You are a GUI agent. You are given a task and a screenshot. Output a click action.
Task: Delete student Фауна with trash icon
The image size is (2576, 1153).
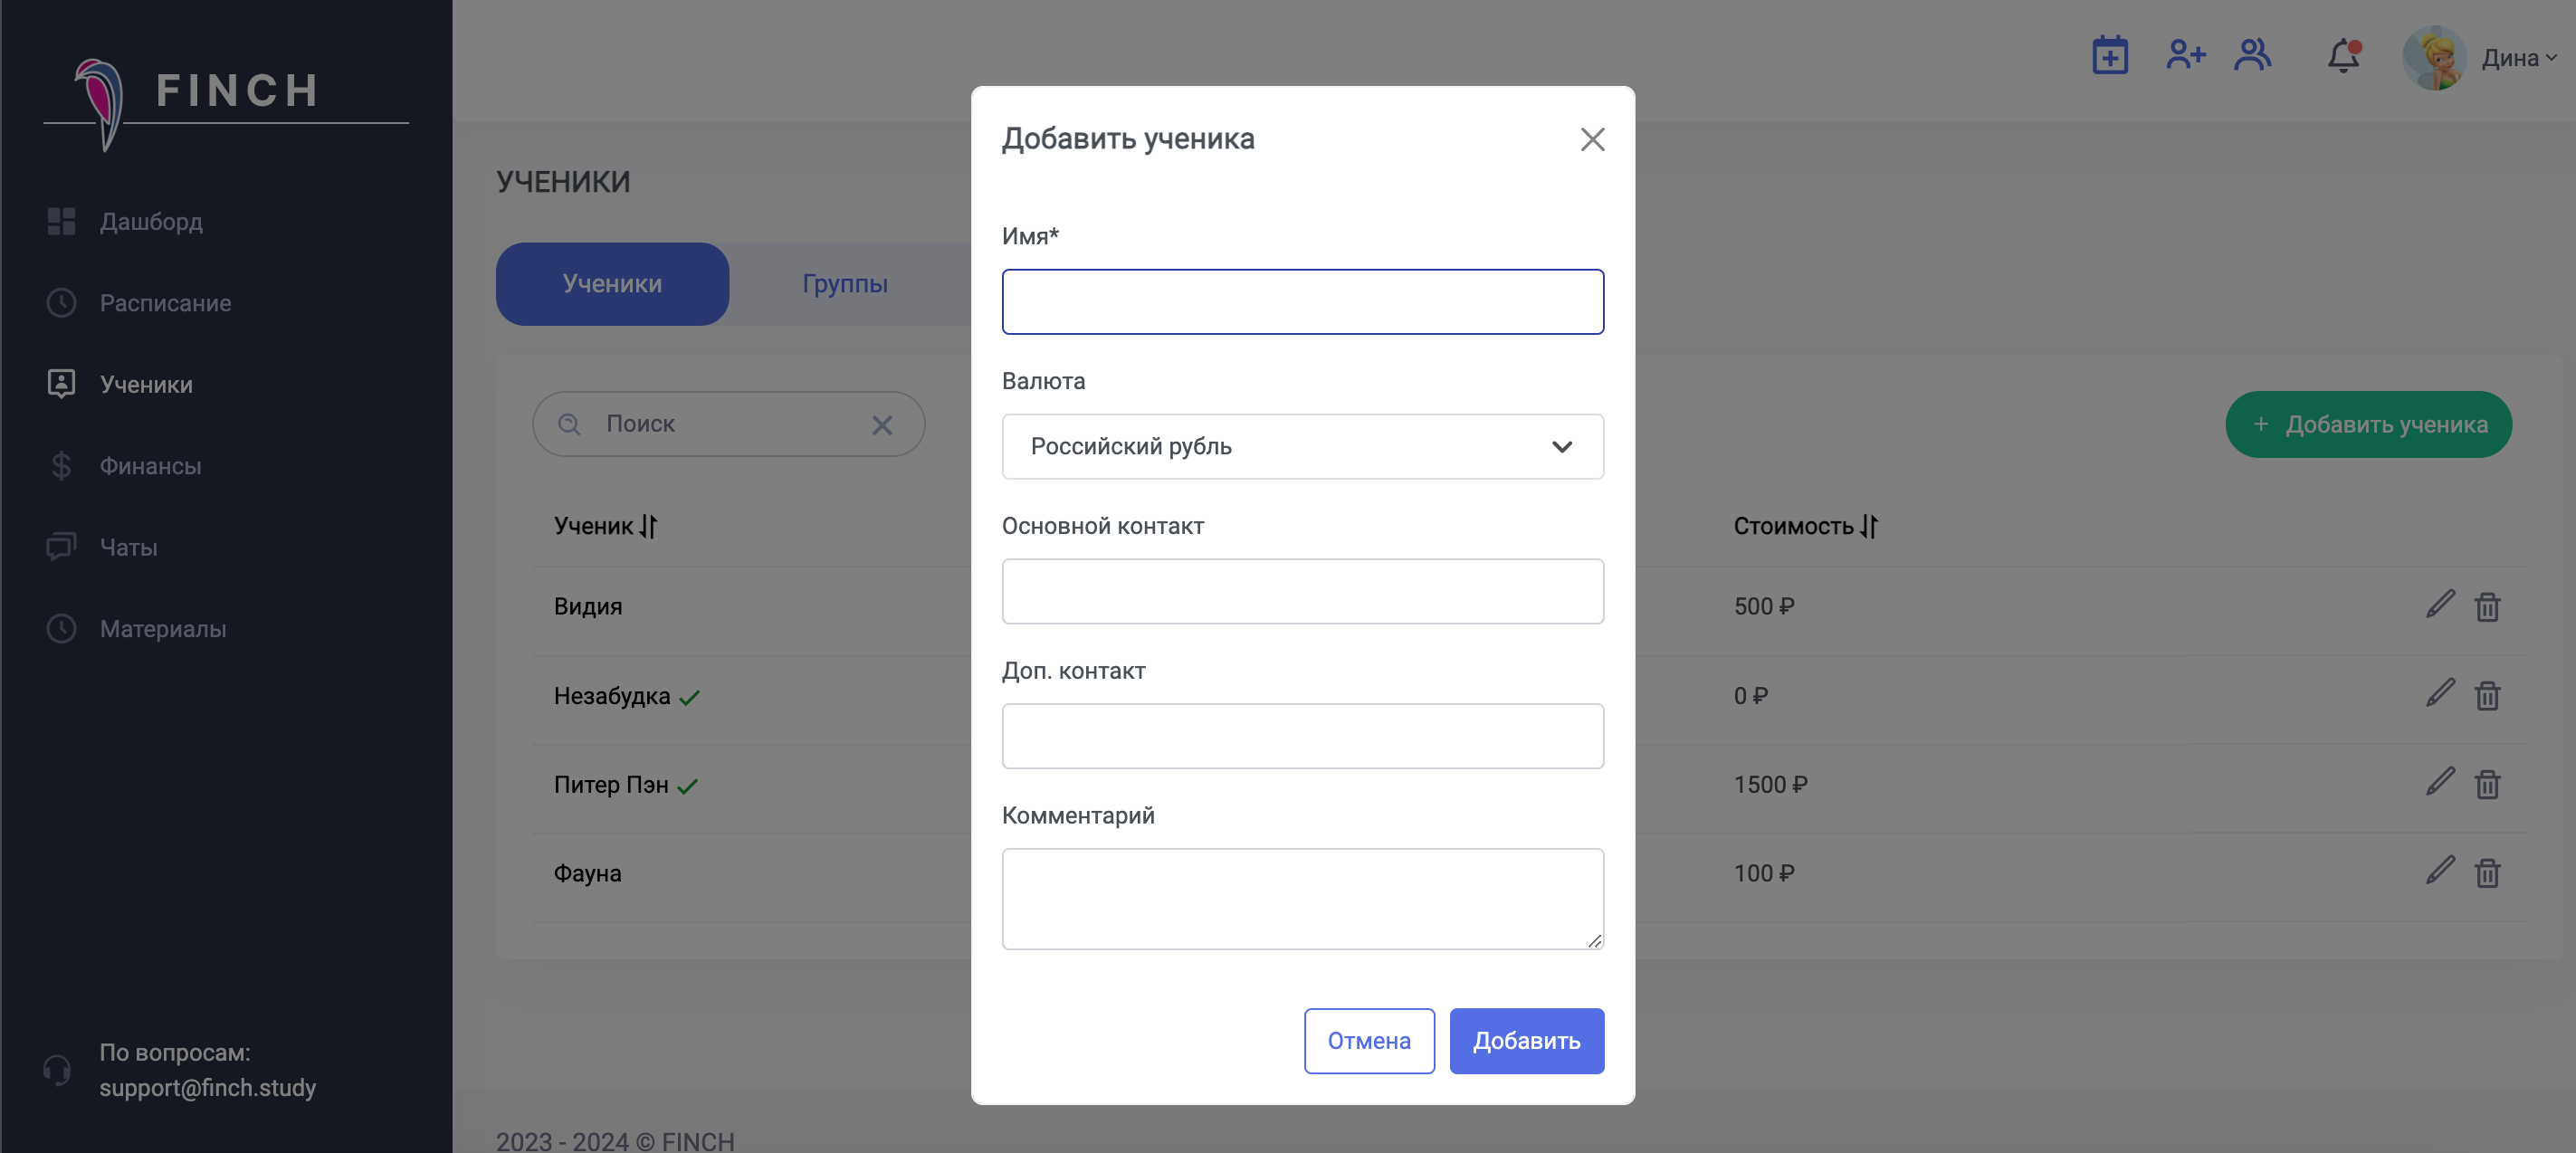(x=2487, y=873)
